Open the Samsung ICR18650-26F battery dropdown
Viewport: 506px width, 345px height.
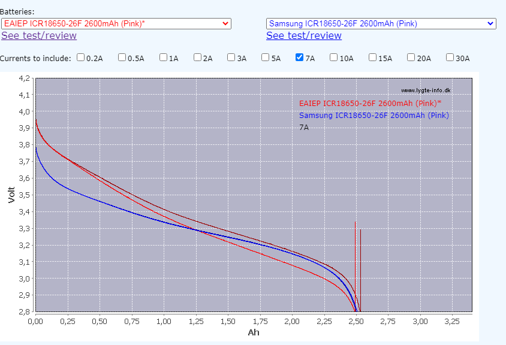pos(381,23)
